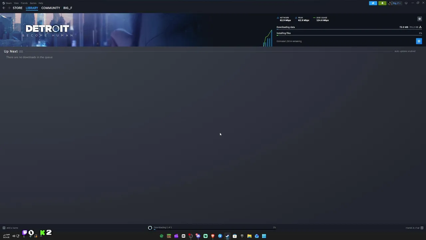Open the Windows Start button
Image resolution: width=426 pixels, height=240 pixels.
tap(264, 236)
